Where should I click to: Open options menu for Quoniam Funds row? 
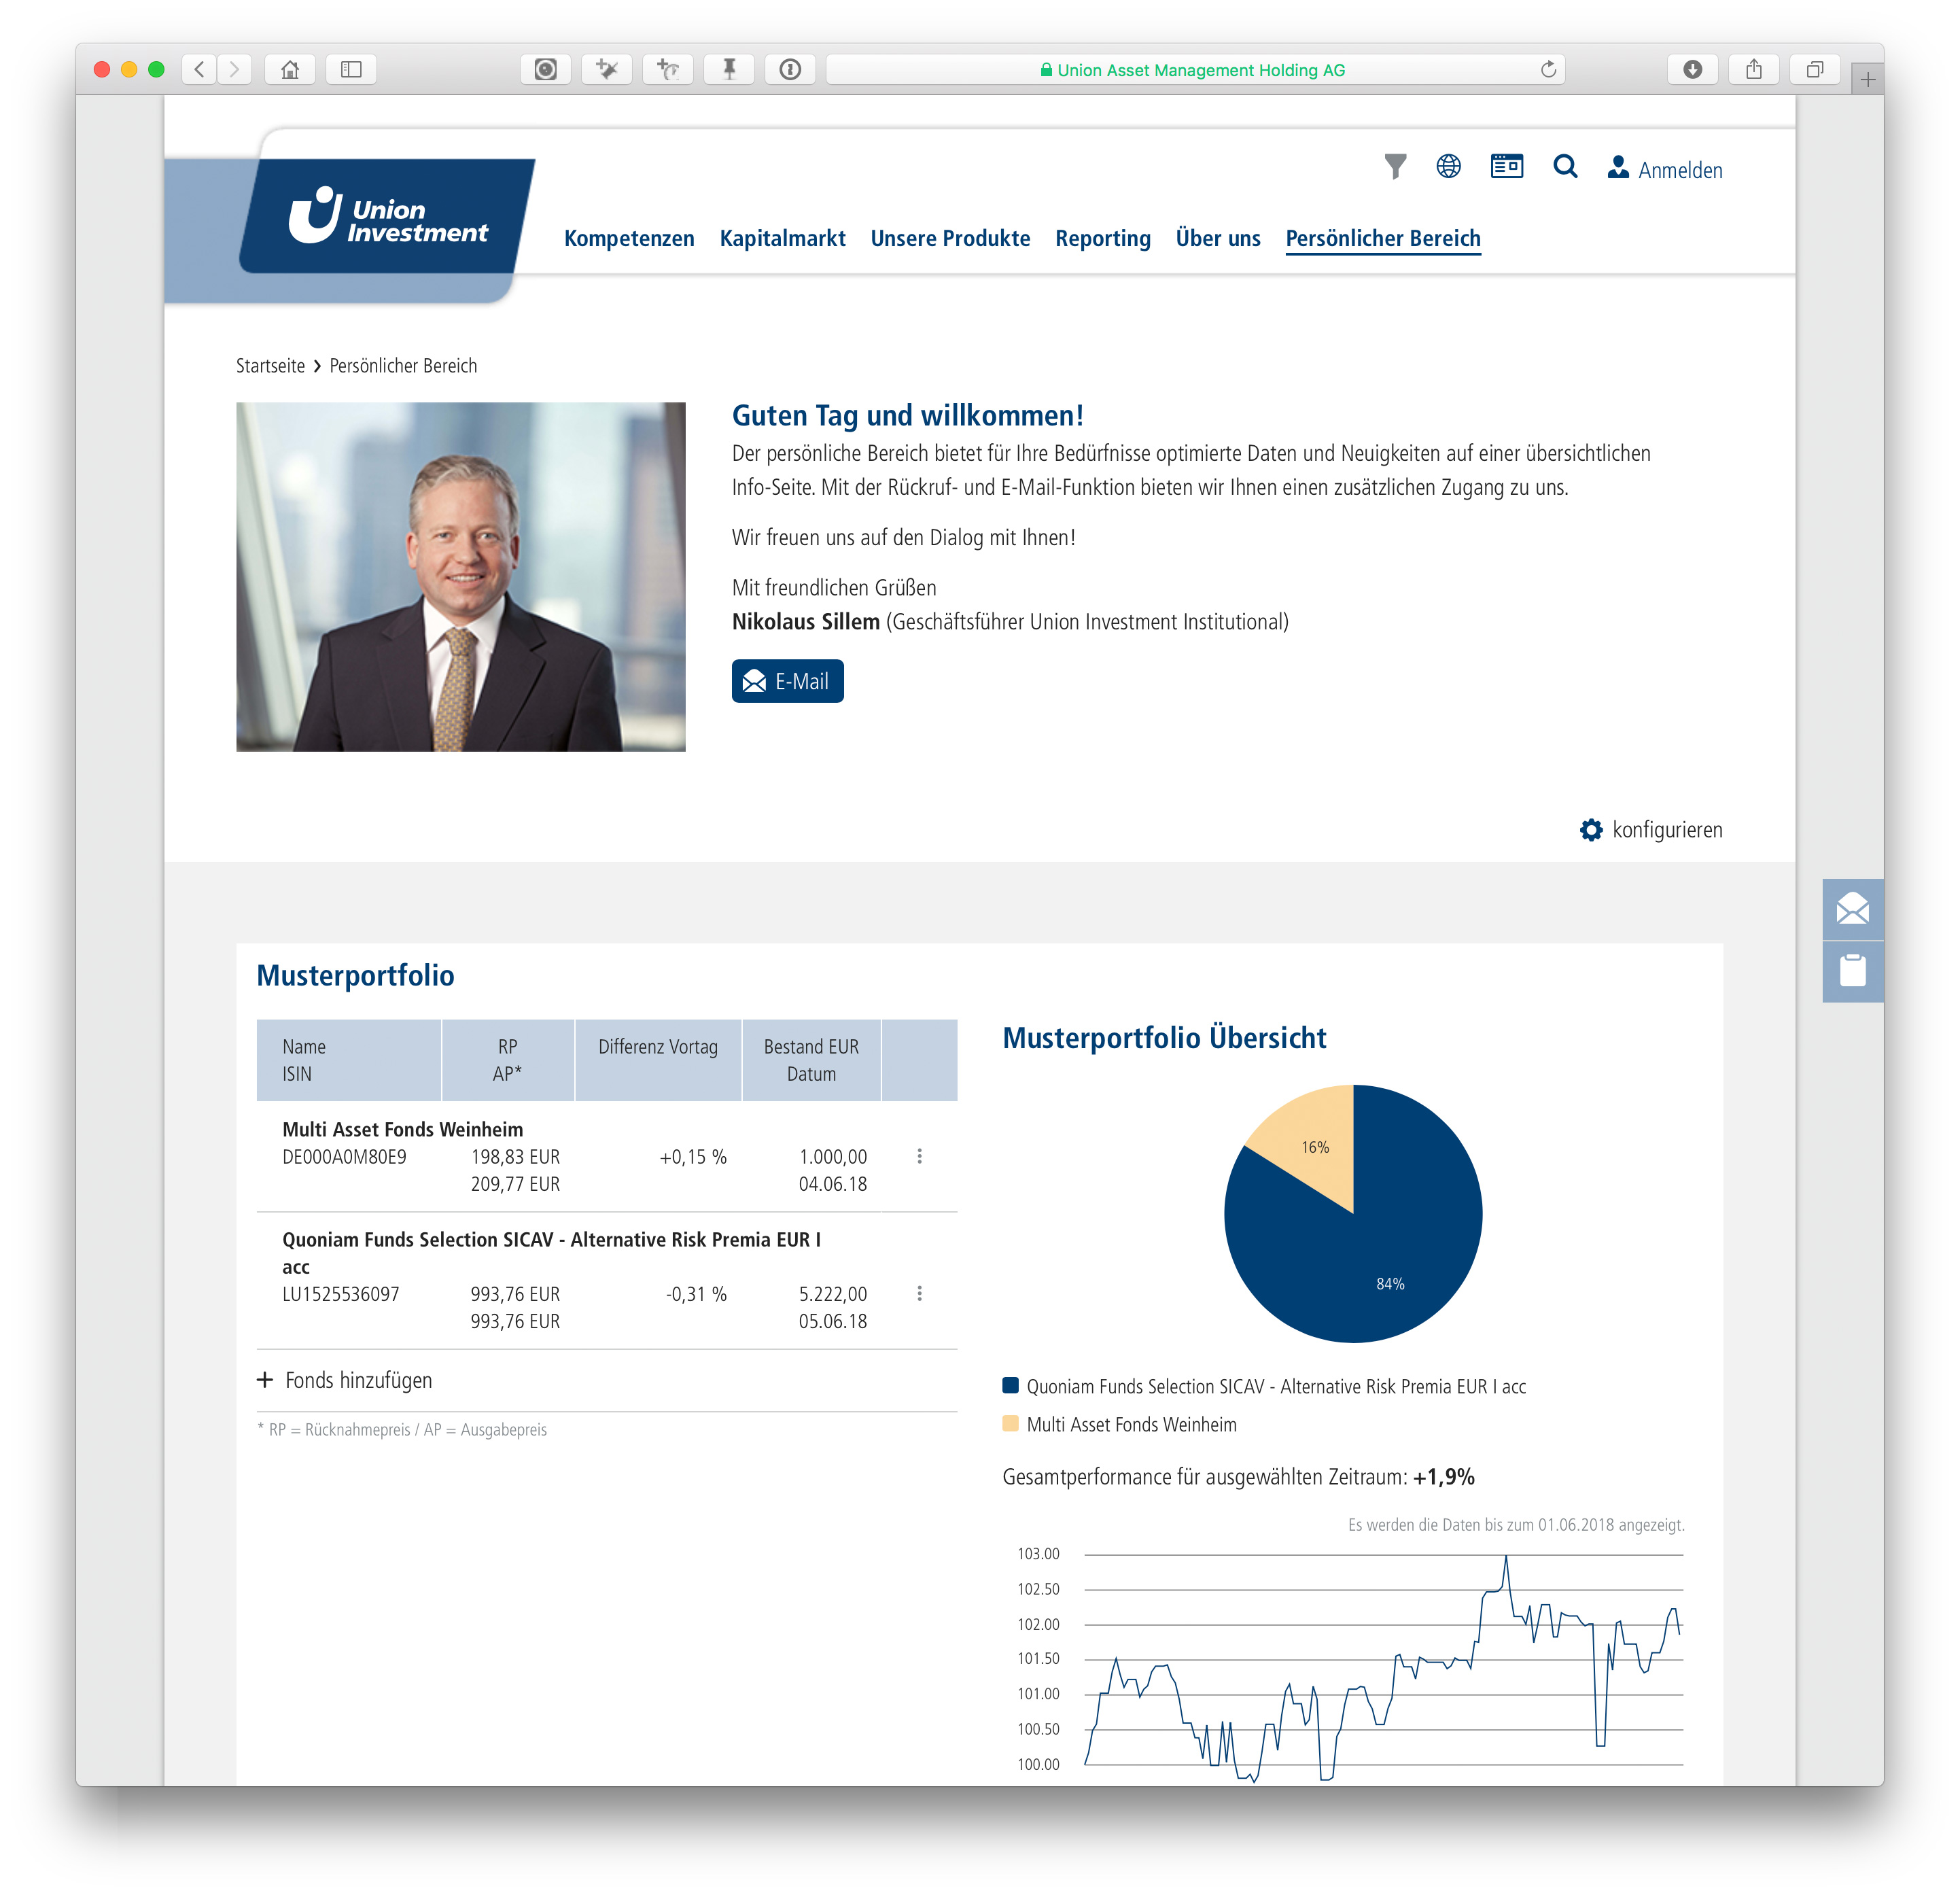[919, 1294]
